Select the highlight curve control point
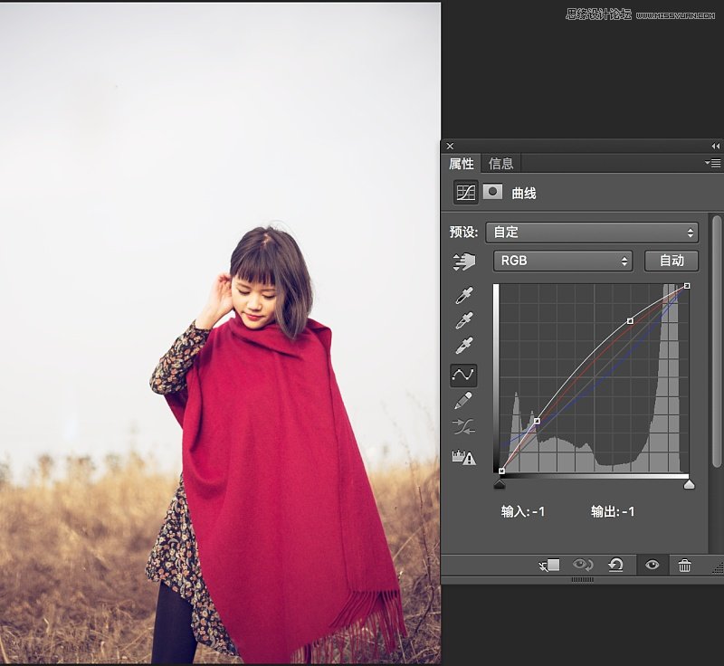724x666 pixels. tap(630, 320)
